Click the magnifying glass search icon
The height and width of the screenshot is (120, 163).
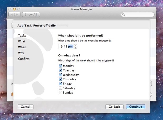[124, 15]
